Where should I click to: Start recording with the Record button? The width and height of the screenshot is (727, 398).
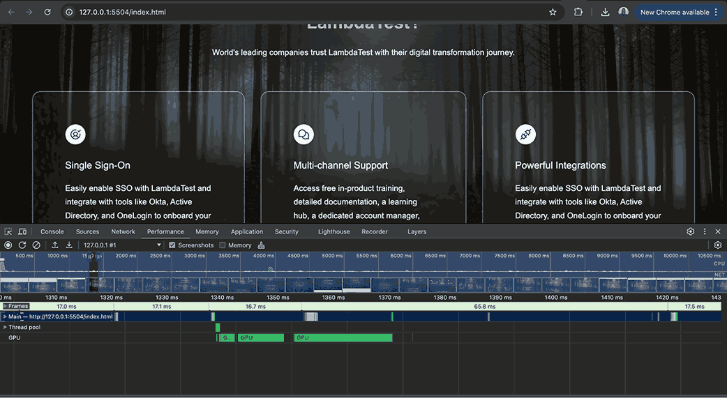(x=8, y=245)
